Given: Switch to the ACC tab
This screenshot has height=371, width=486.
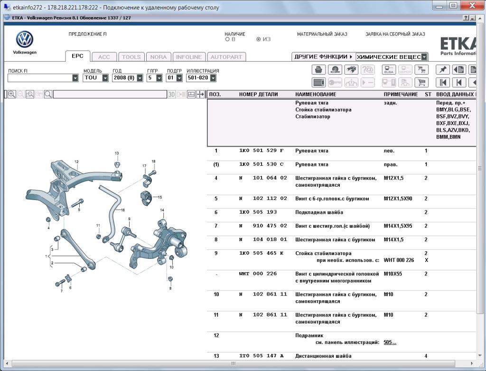Looking at the screenshot, I should click(104, 57).
